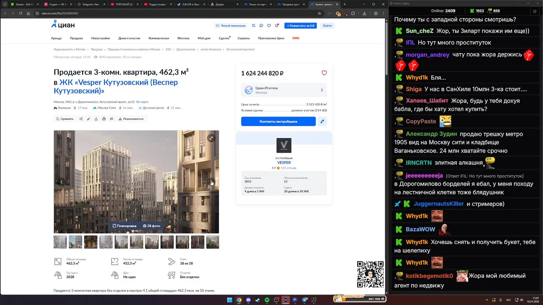
Task: Reload the page in the browser
Action: point(20,13)
